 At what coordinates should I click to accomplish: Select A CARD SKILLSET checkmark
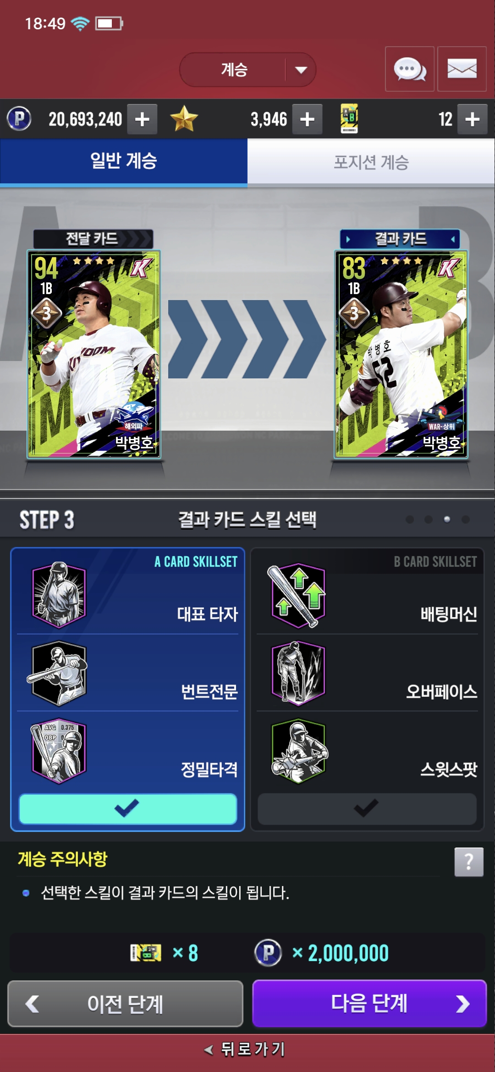128,809
